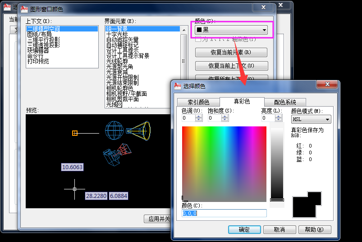The image size is (362, 242).
Task: Click the 恢复当前元素(R) button
Action: click(x=231, y=52)
